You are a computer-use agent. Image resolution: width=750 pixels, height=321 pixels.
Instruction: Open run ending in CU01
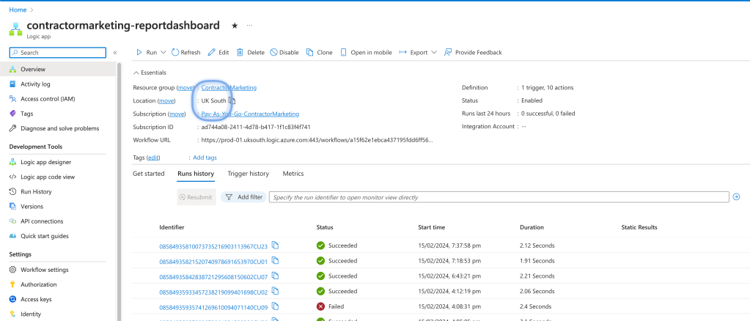(213, 262)
